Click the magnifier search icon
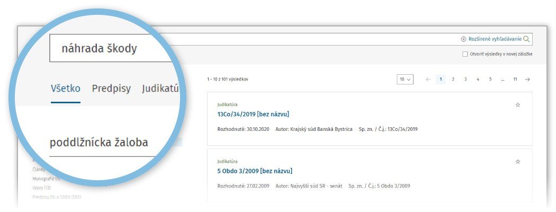The image size is (556, 212). [526, 39]
